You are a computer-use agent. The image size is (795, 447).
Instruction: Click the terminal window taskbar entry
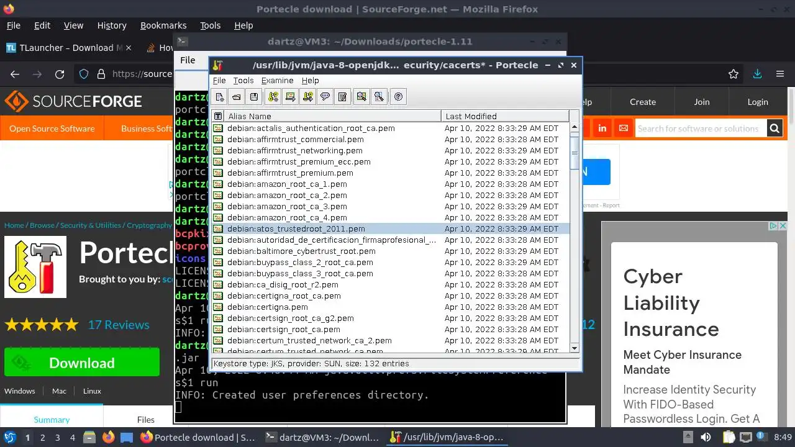coord(322,438)
